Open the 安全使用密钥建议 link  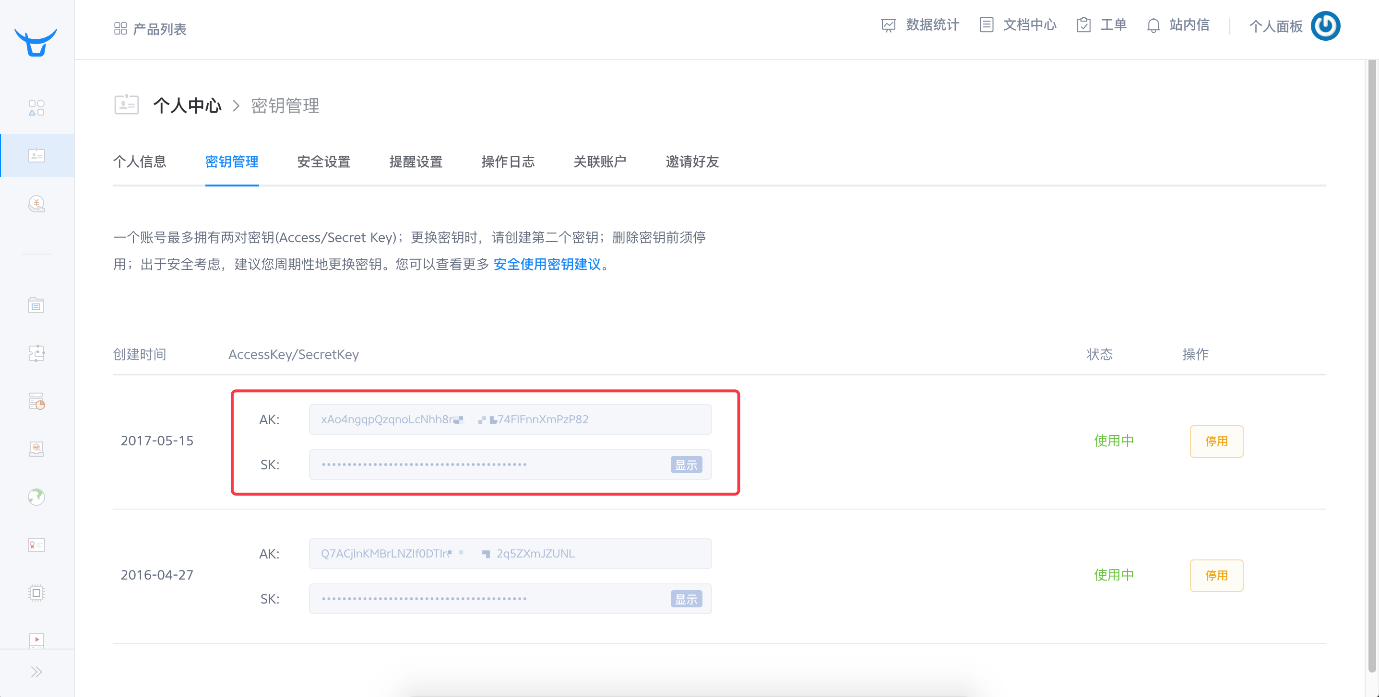coord(547,264)
